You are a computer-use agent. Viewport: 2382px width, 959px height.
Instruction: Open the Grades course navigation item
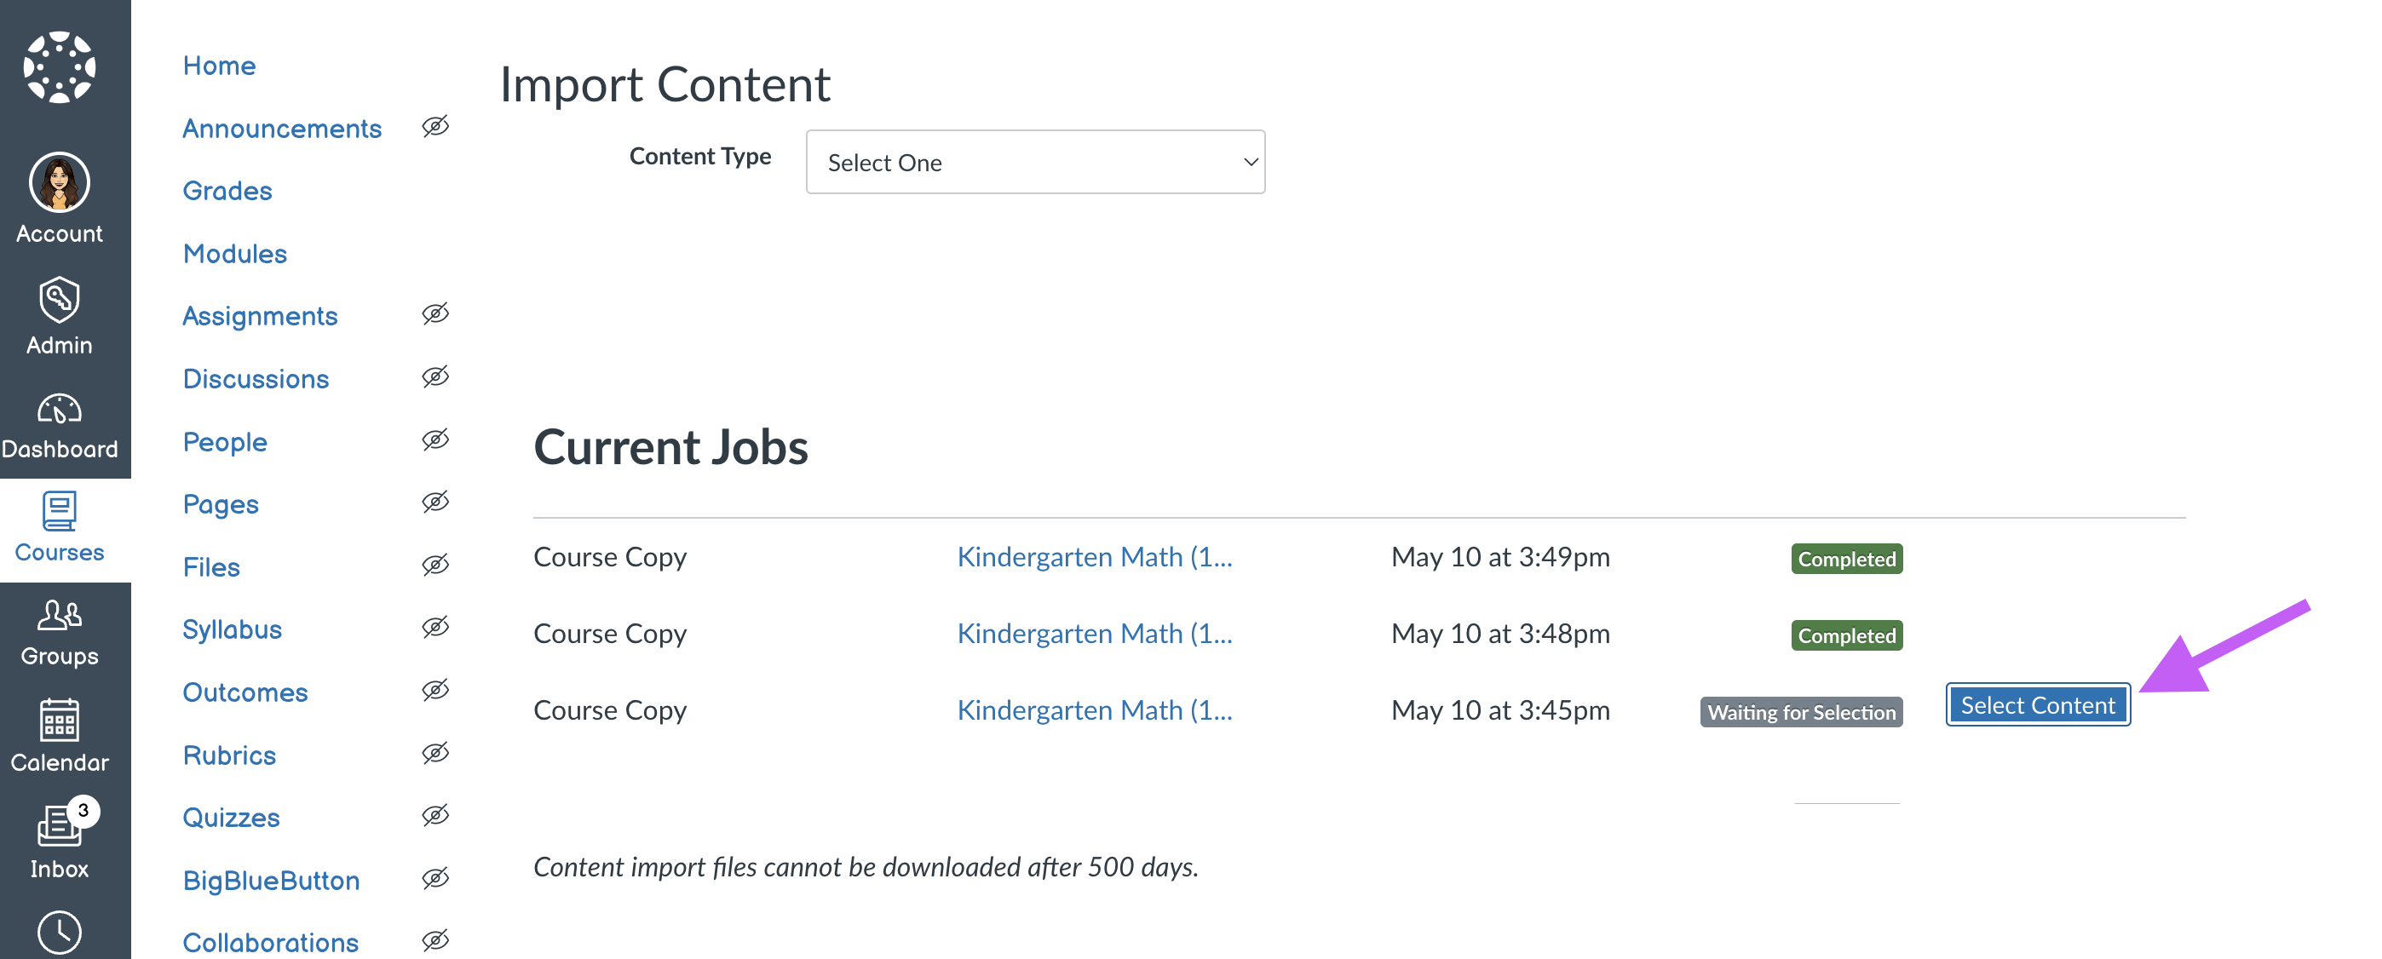[x=227, y=191]
